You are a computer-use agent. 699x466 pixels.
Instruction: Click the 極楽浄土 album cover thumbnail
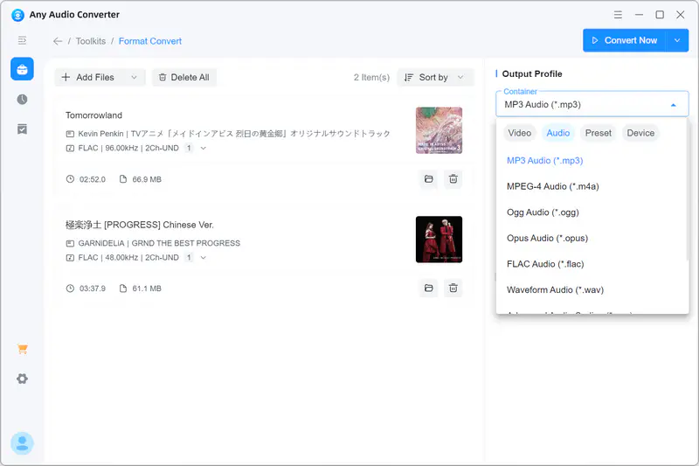click(439, 240)
